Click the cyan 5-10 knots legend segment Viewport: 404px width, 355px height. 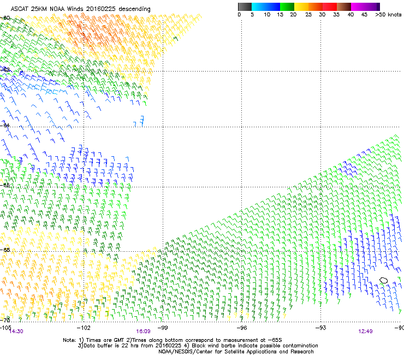click(259, 7)
